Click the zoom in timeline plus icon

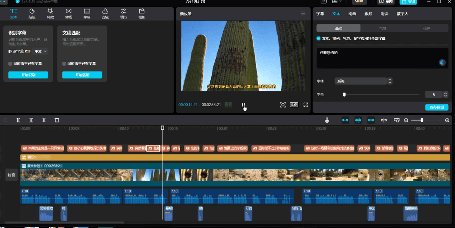447,120
